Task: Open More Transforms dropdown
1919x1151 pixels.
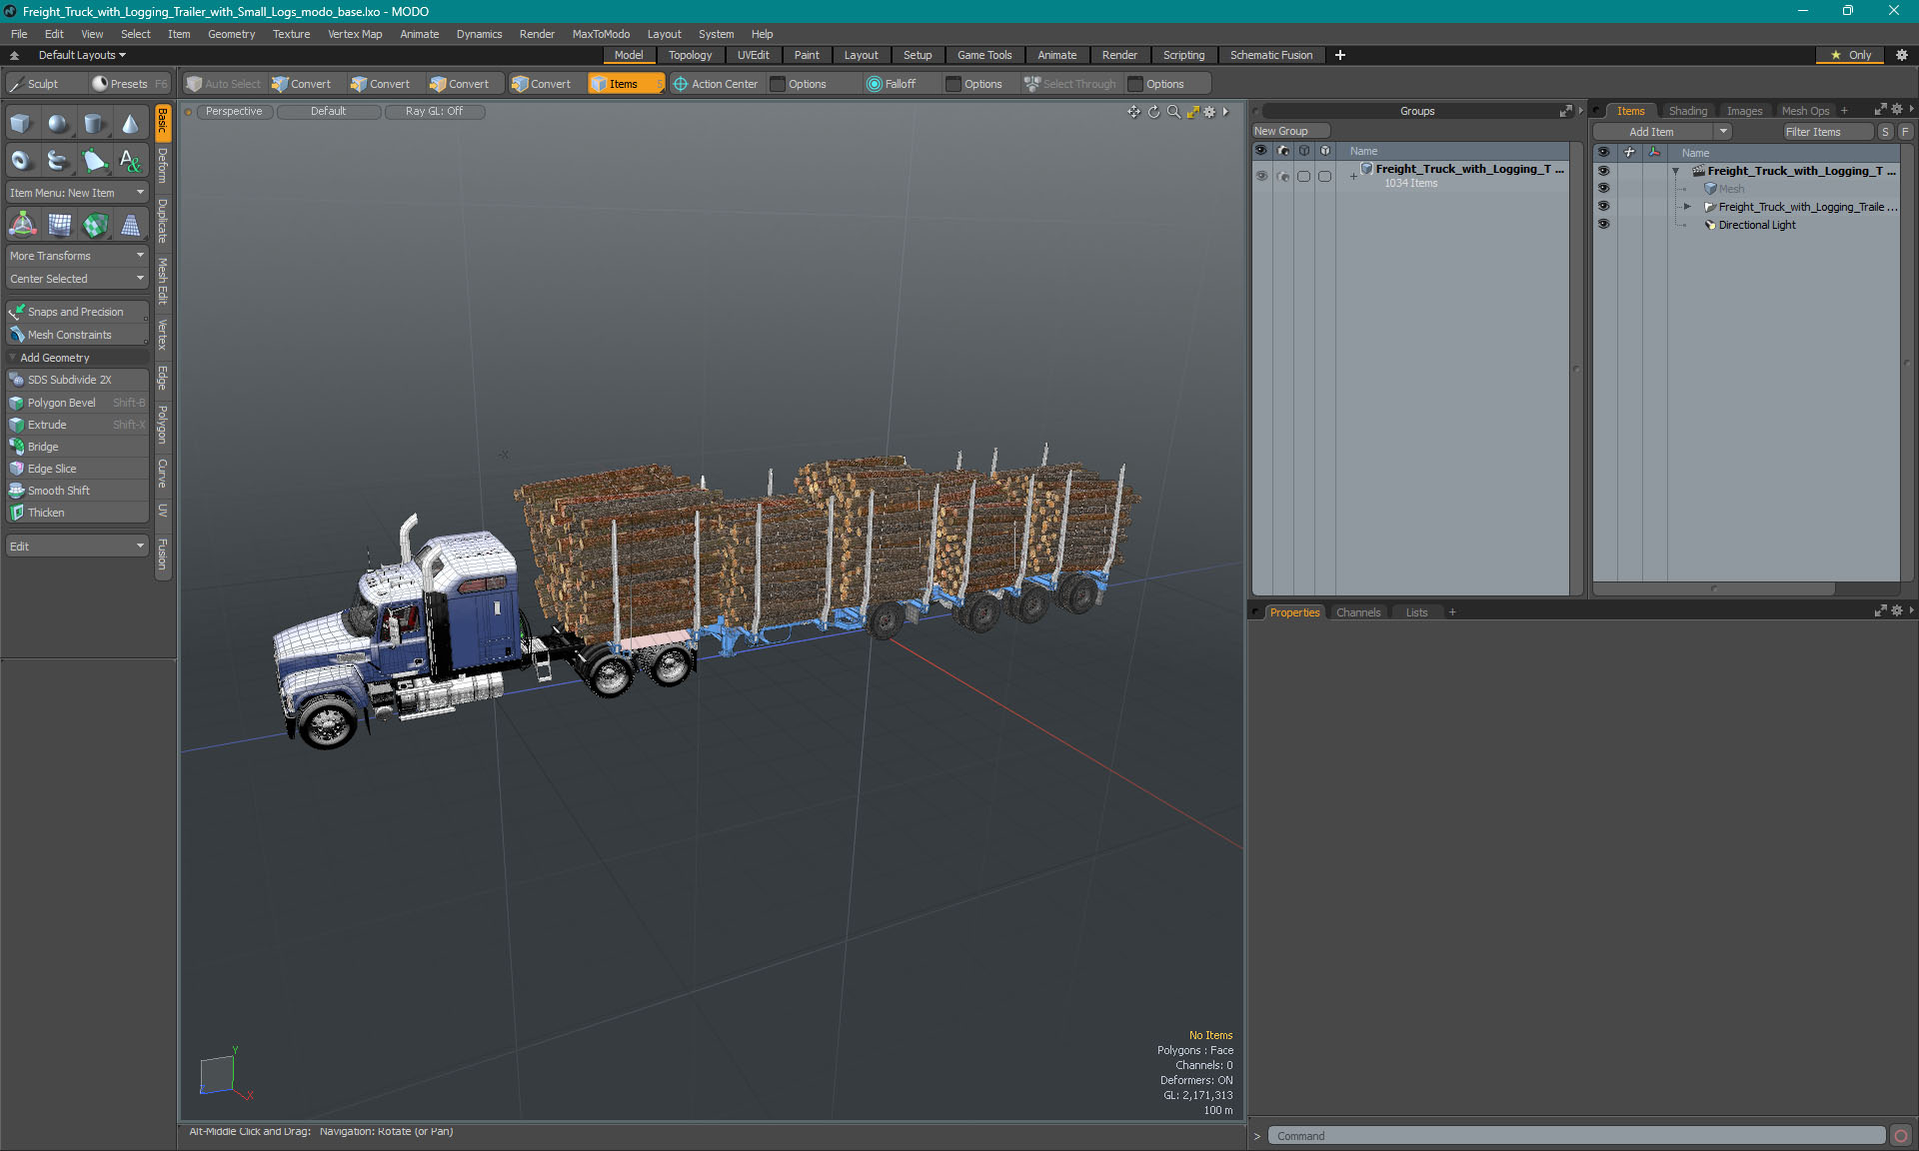Action: point(77,256)
